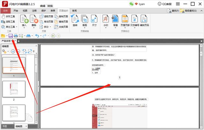Click the scanner icon in quick toolbar

pyautogui.click(x=28, y=36)
